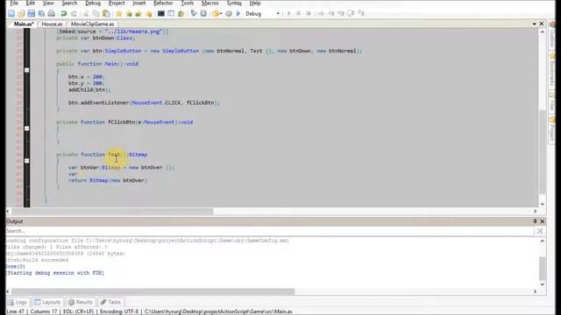Switch to the House.as editor tab
561x315 pixels.
[x=52, y=24]
